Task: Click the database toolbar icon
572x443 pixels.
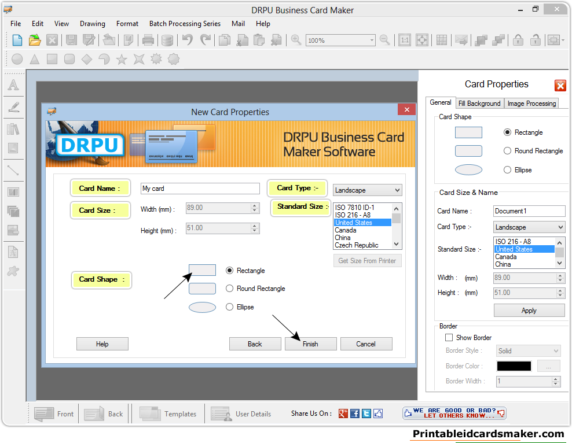Action: (x=167, y=40)
